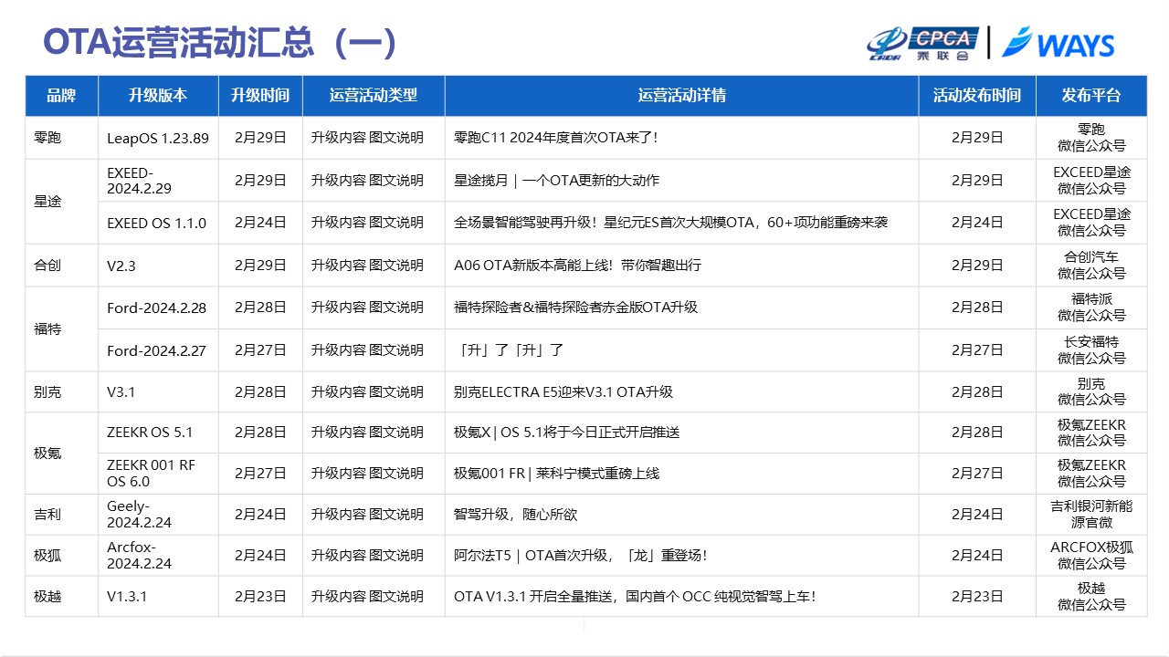The width and height of the screenshot is (1169, 657).
Task: Select 极氪001 FR莱科宁模式 detail text
Action: click(556, 473)
